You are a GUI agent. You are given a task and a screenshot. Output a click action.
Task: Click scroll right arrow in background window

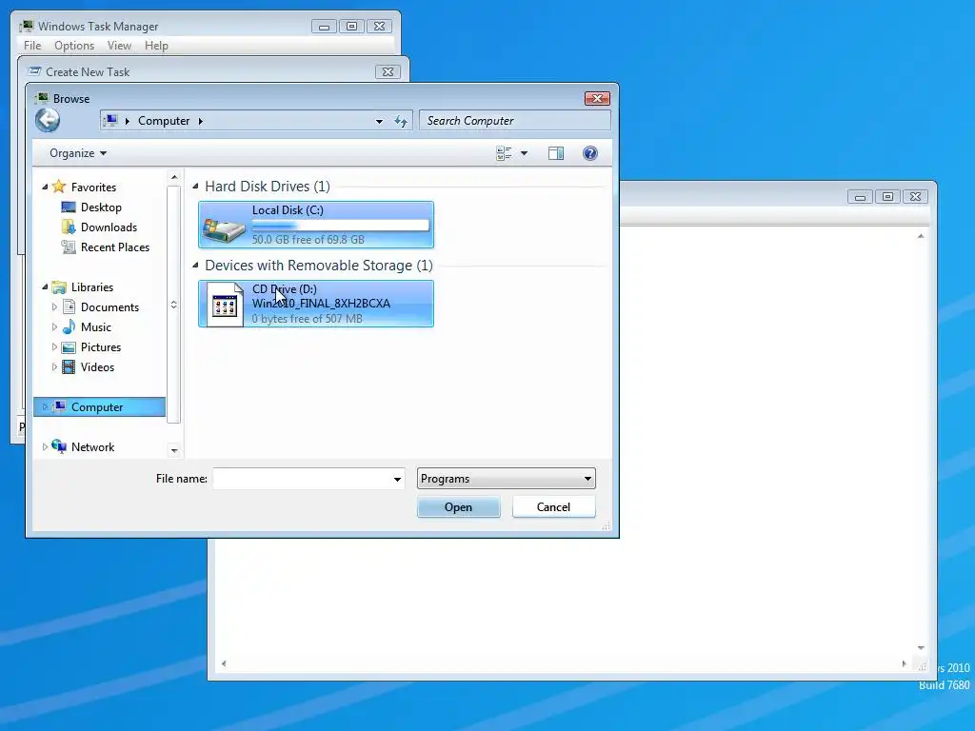click(904, 663)
